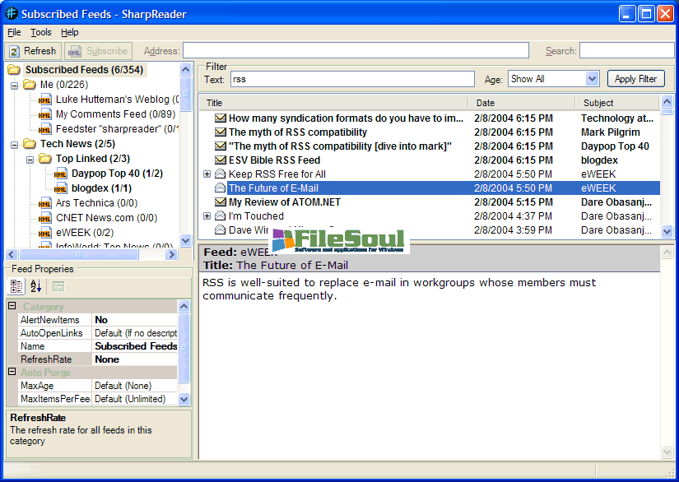Sort articles by the Title column header
The width and height of the screenshot is (679, 482).
pyautogui.click(x=333, y=103)
